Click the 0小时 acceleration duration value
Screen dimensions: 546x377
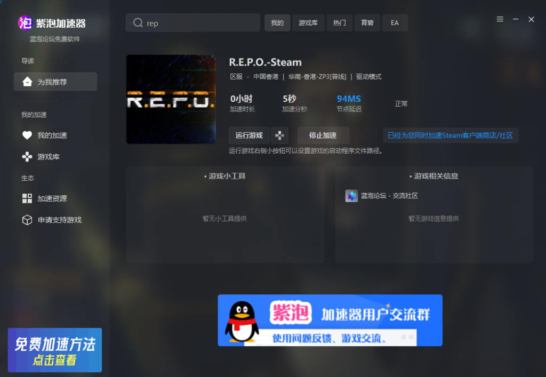(x=242, y=99)
